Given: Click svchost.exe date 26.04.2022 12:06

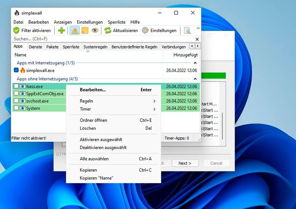Looking at the screenshot, I should click(x=181, y=101).
